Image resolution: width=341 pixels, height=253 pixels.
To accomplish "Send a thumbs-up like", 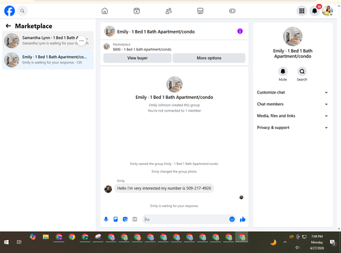I will 243,219.
